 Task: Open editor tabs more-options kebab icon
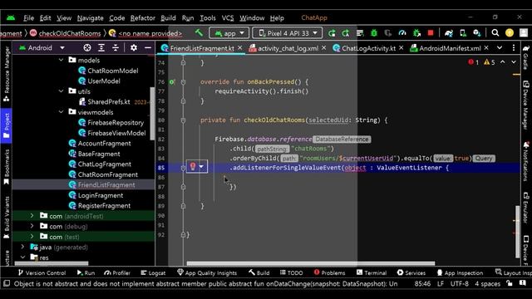(x=514, y=48)
